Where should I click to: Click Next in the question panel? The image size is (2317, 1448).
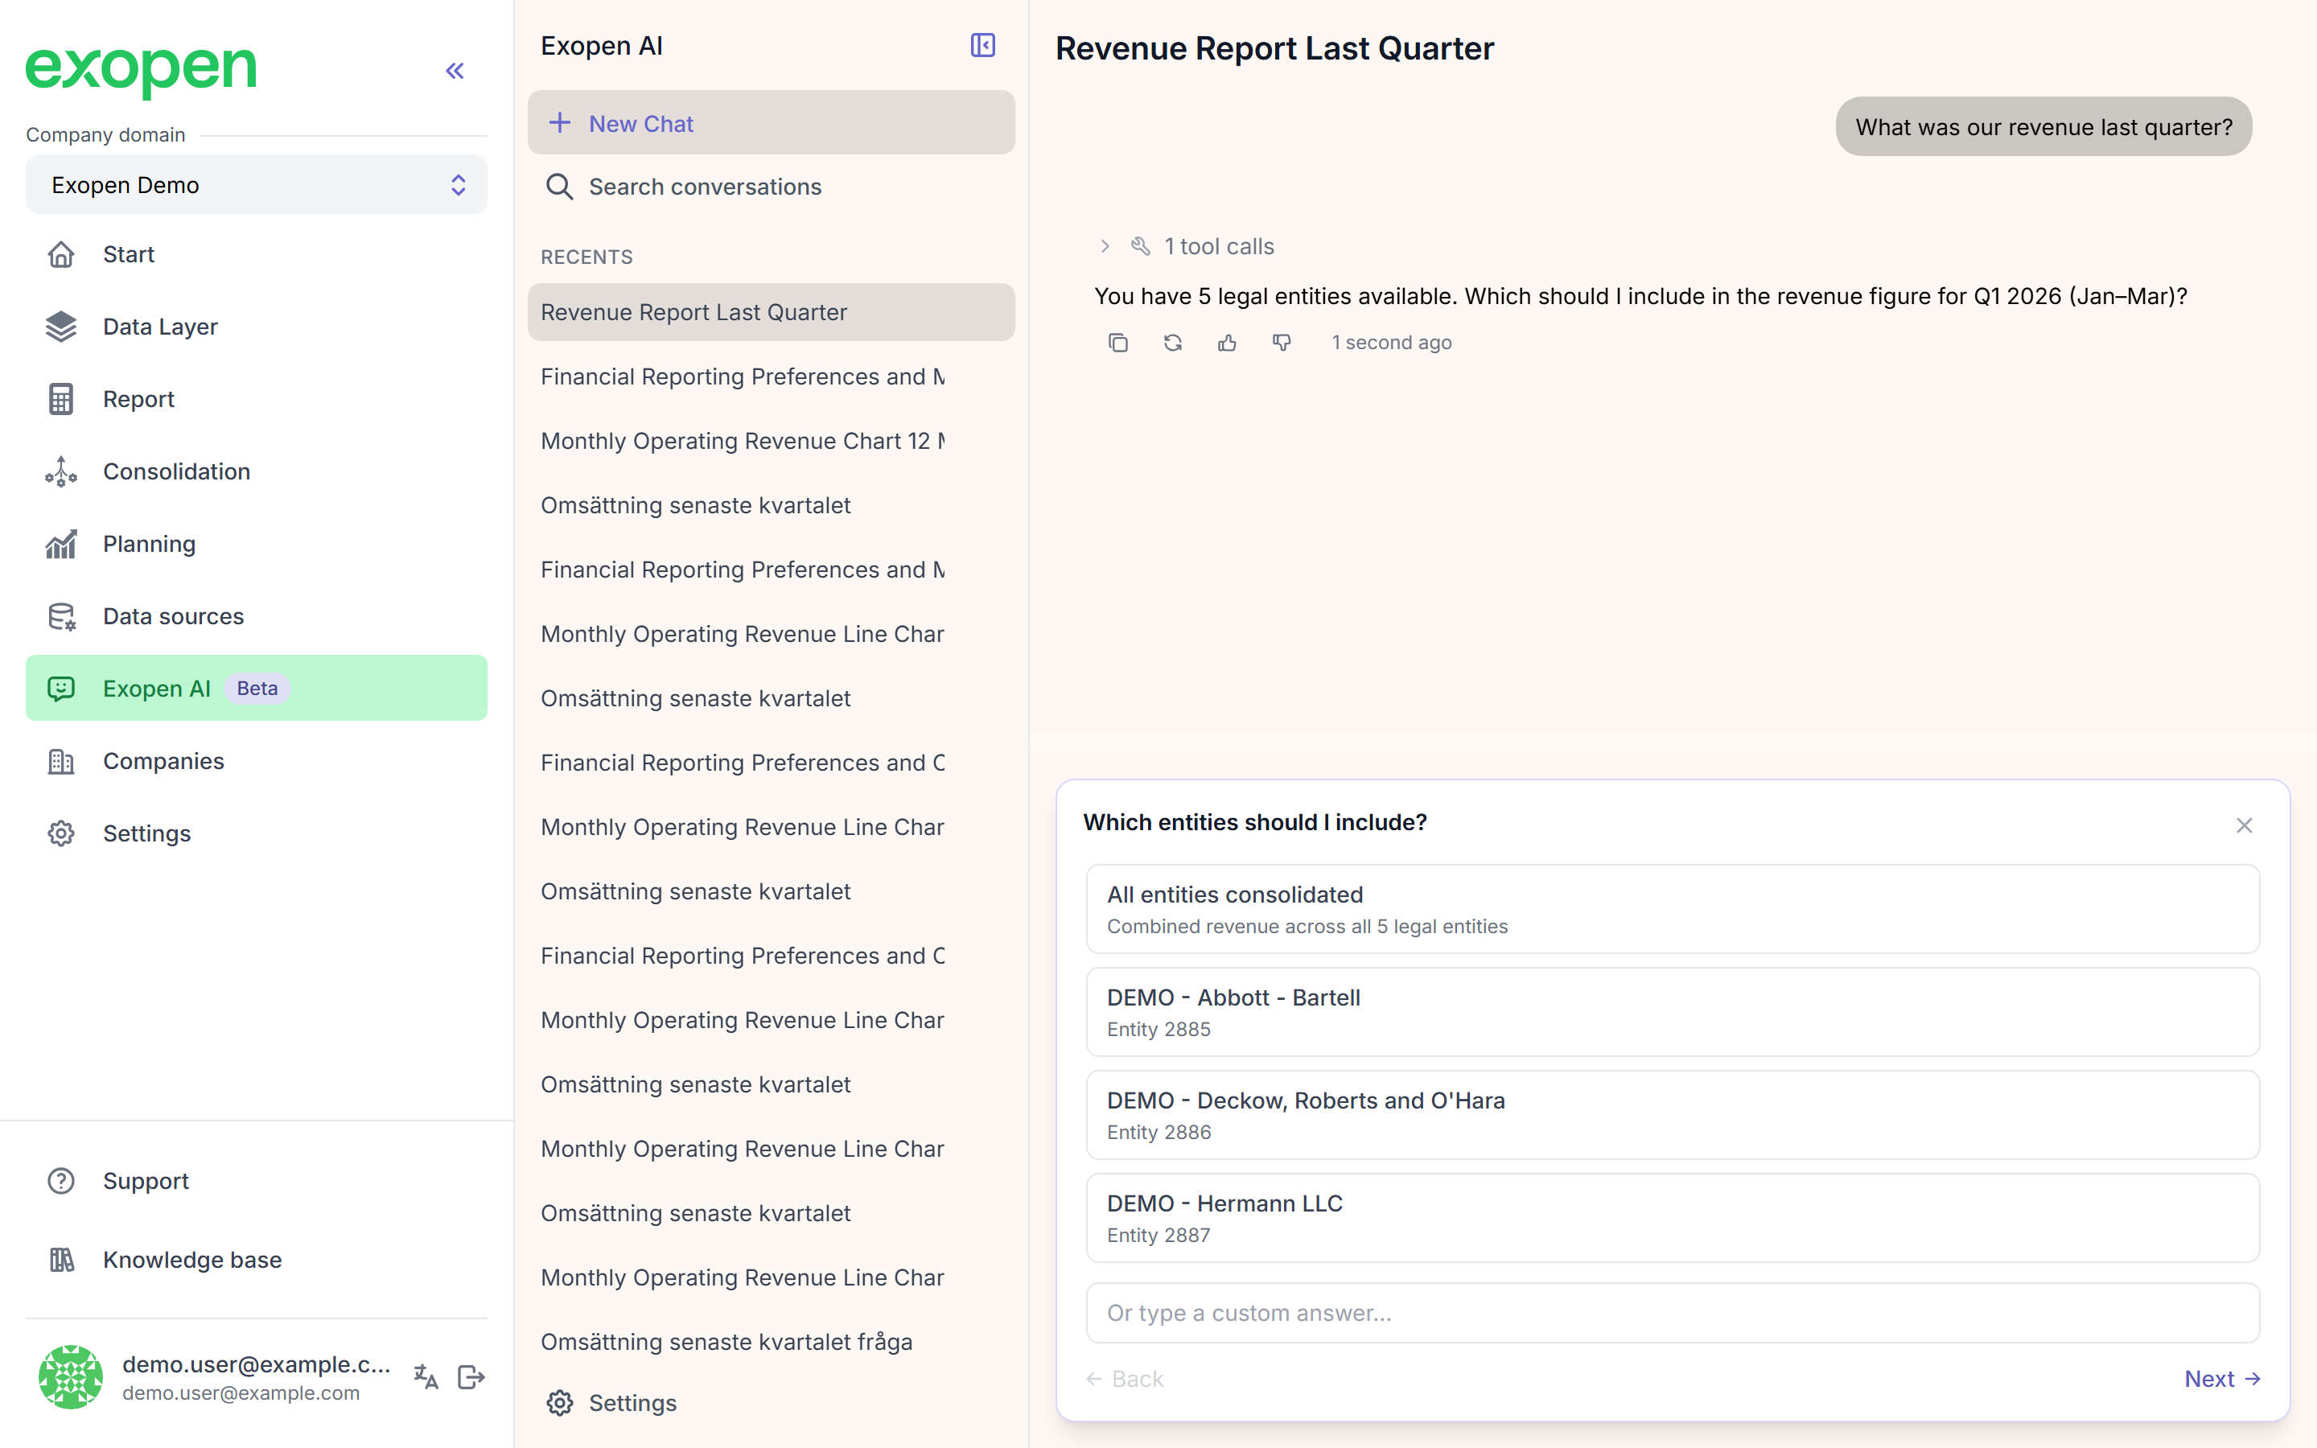2222,1379
